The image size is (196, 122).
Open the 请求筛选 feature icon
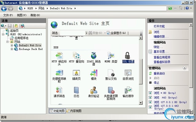click(x=59, y=90)
